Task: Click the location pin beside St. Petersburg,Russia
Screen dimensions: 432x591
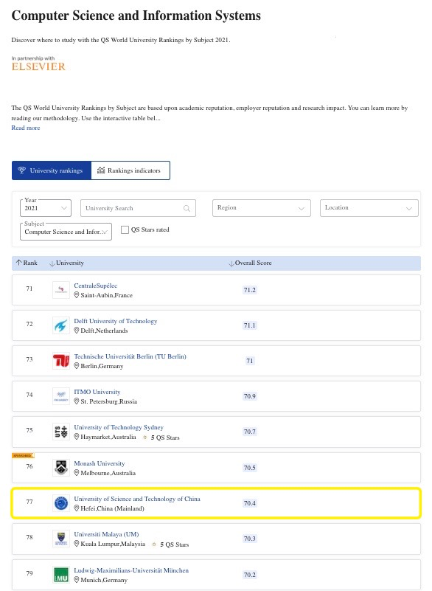Action: (x=77, y=401)
